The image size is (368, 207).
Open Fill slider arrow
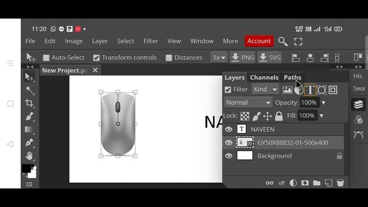point(321,116)
